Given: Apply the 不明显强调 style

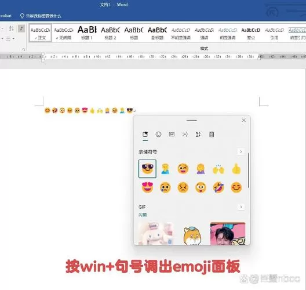Looking at the screenshot, I should click(x=181, y=33).
